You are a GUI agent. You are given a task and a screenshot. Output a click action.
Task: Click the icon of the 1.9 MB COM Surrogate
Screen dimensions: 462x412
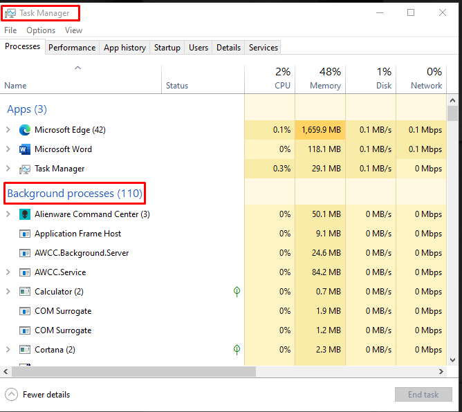coord(25,311)
